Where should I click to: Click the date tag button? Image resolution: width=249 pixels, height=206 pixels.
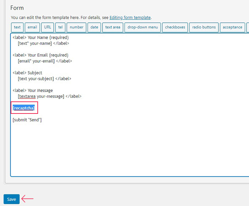[94, 27]
